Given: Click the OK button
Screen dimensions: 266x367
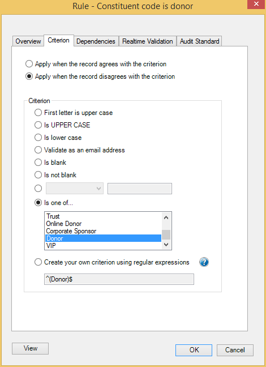Looking at the screenshot, I should (194, 350).
